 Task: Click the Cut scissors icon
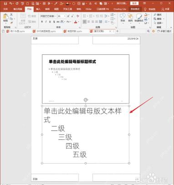click(x=11, y=15)
